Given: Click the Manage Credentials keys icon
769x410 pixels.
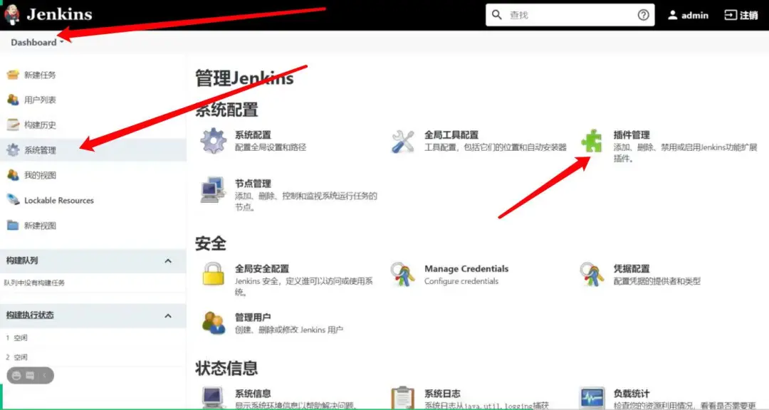Looking at the screenshot, I should 402,274.
